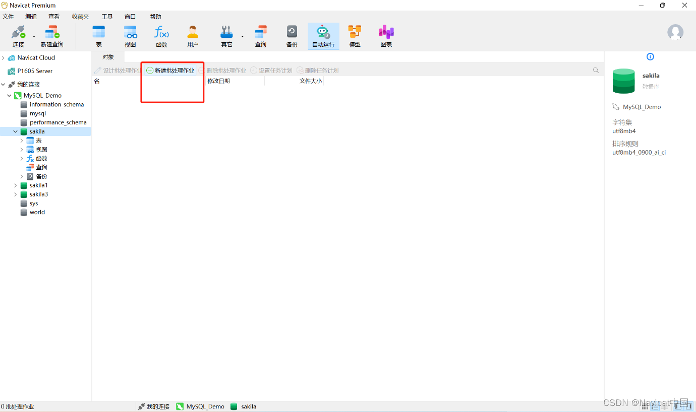Viewport: 696px width, 412px height.
Task: Sort by the 修改日期 column header
Action: pyautogui.click(x=219, y=81)
